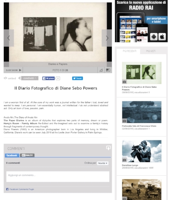170x200 pixels.
Task: Open the Facebook Comments Plugin link
Action: click(22, 189)
